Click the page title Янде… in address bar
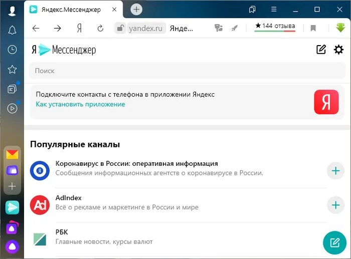The width and height of the screenshot is (351, 259). (182, 29)
